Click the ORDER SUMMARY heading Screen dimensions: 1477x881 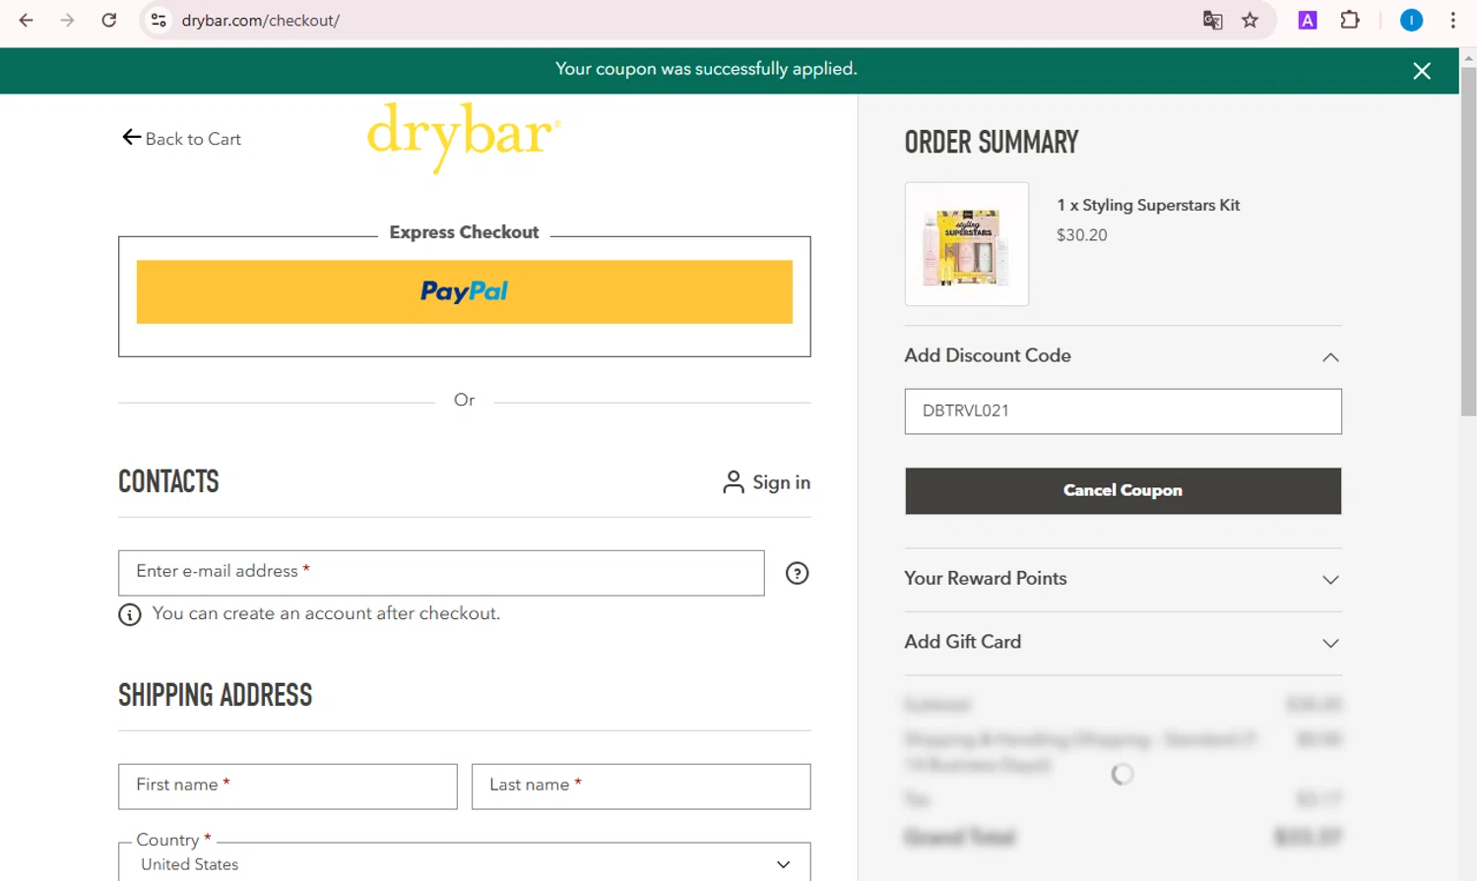click(x=992, y=143)
